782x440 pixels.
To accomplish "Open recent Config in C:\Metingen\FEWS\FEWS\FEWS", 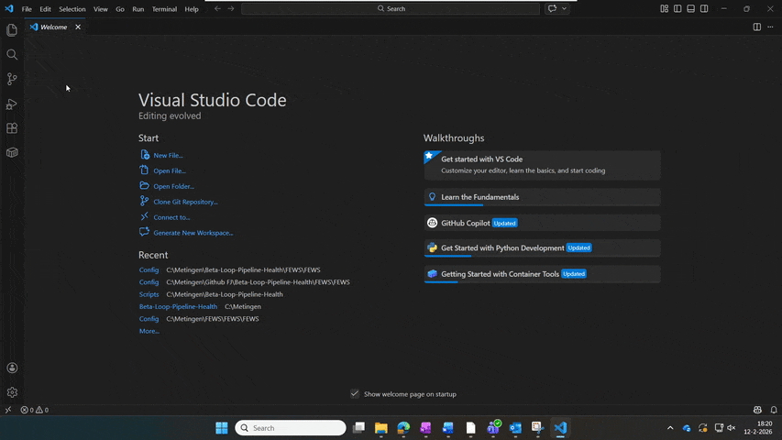I will [x=149, y=319].
